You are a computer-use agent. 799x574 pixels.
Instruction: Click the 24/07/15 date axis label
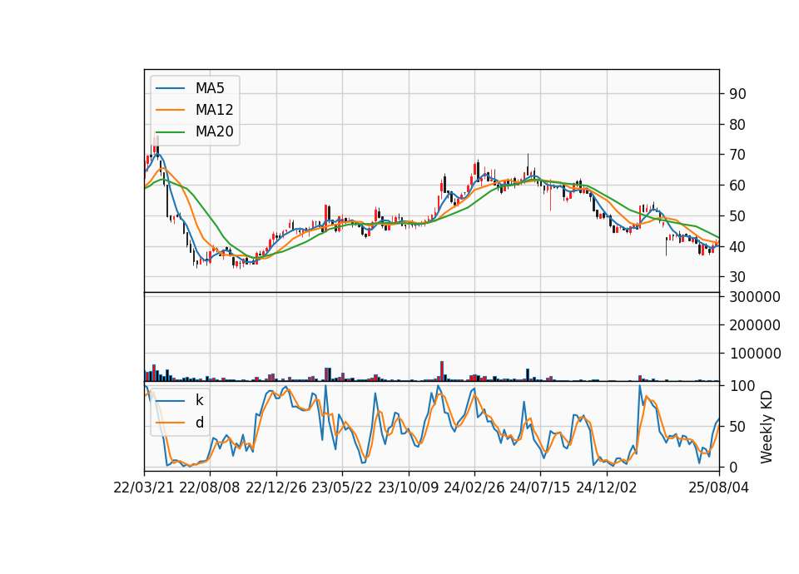(x=540, y=487)
